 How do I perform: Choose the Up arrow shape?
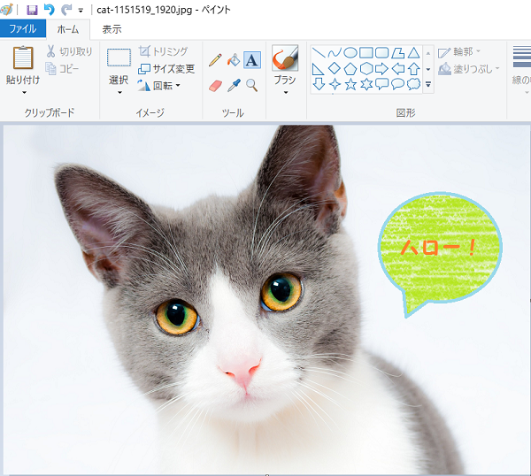pyautogui.click(x=413, y=69)
